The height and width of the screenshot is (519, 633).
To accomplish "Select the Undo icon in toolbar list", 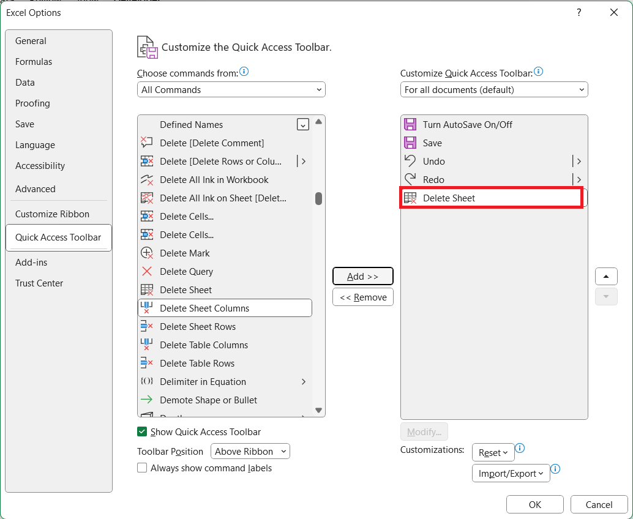I will pos(410,161).
